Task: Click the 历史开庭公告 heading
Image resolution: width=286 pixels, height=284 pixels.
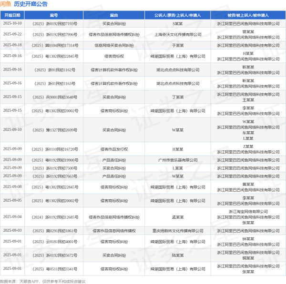Action: (31, 4)
